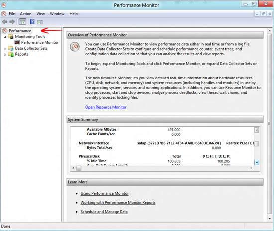Open the Help toolbar icon

[x=32, y=22]
